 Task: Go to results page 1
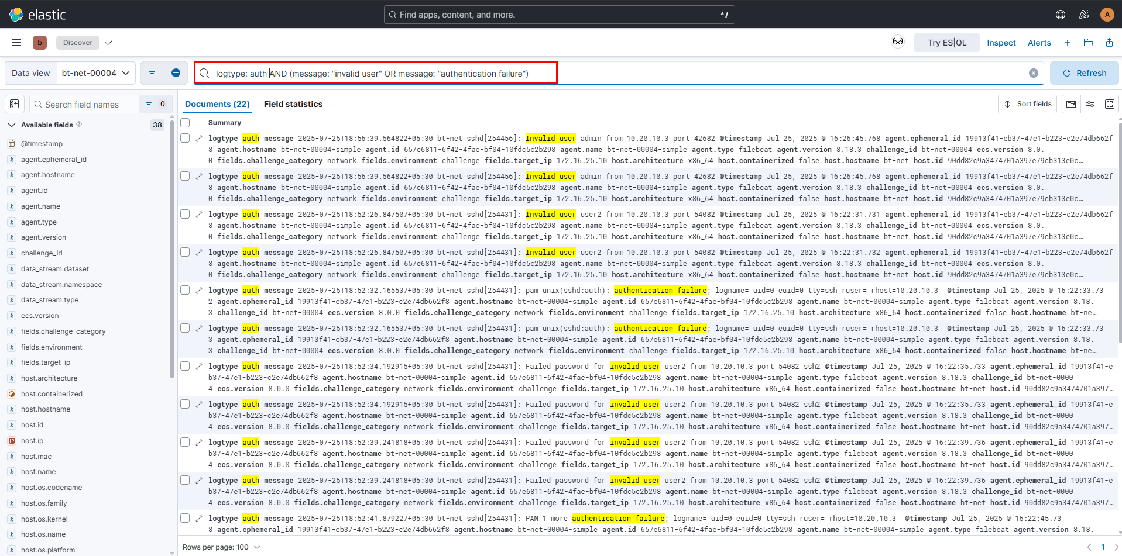(x=1103, y=547)
